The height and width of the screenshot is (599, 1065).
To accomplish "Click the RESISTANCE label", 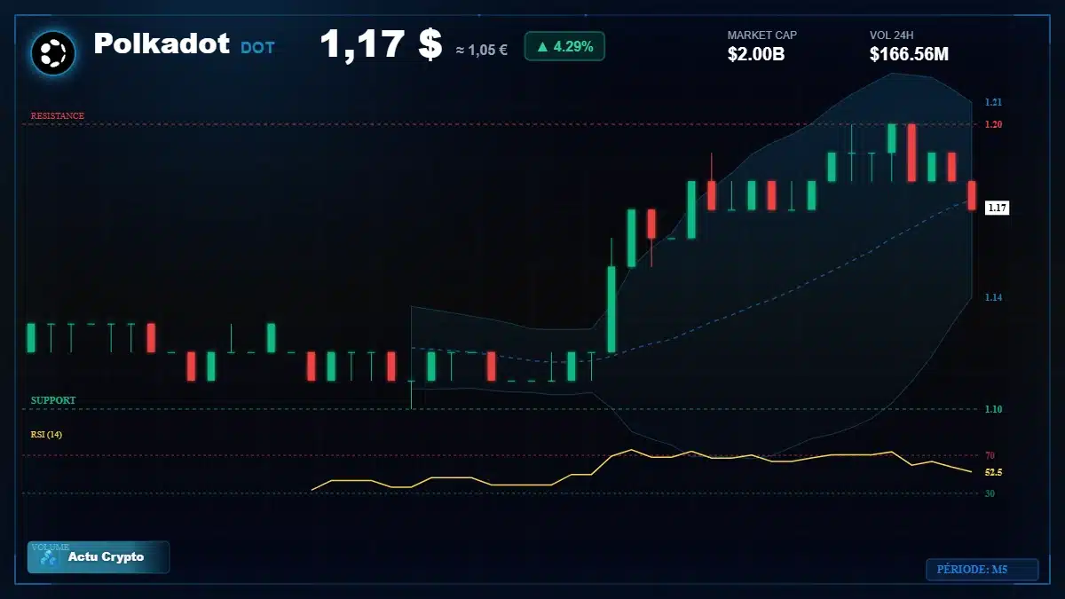I will [x=58, y=116].
